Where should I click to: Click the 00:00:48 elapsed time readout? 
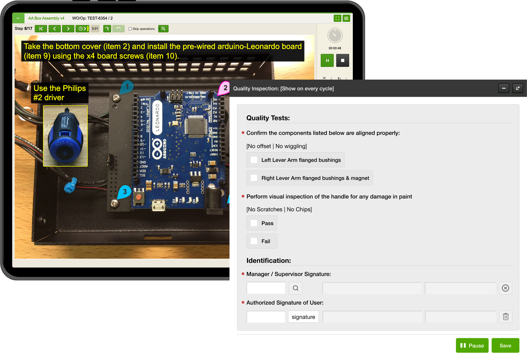335,48
